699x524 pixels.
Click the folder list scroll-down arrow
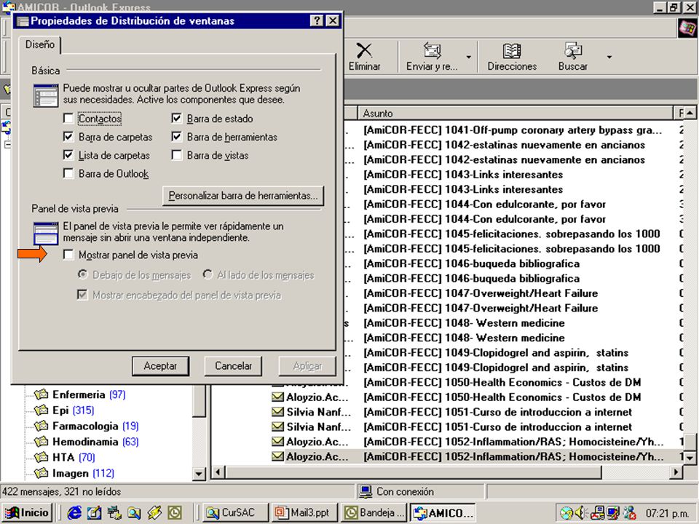click(200, 474)
